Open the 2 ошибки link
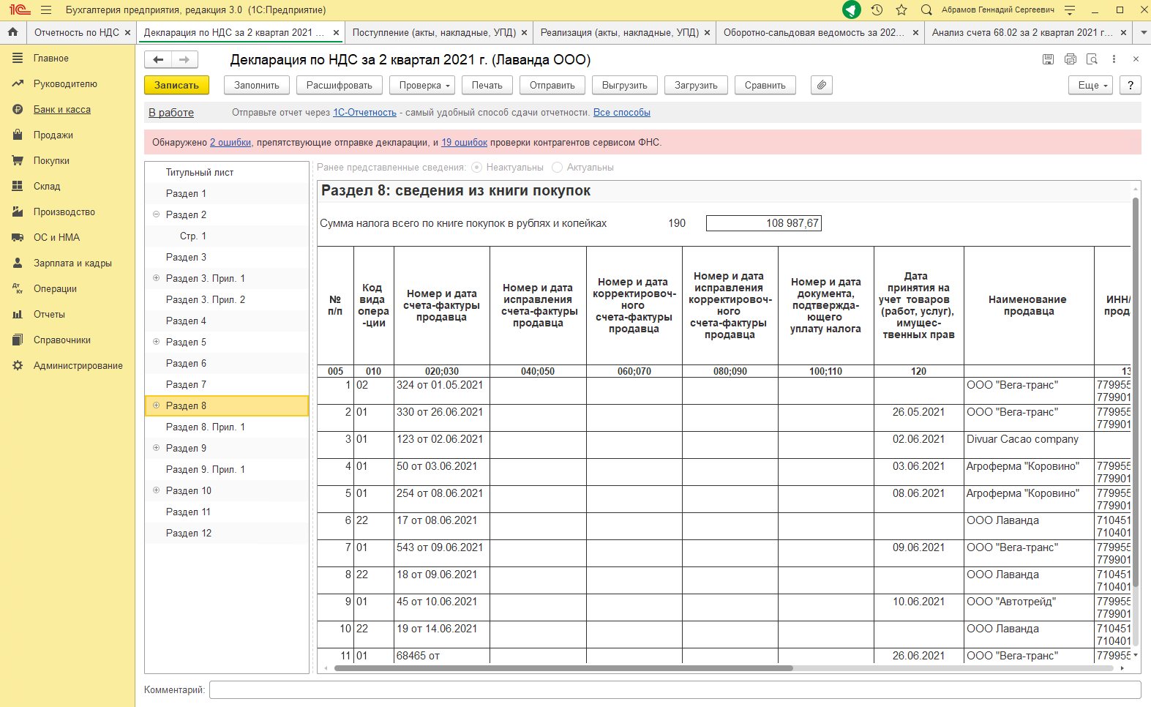1151x707 pixels. [230, 143]
